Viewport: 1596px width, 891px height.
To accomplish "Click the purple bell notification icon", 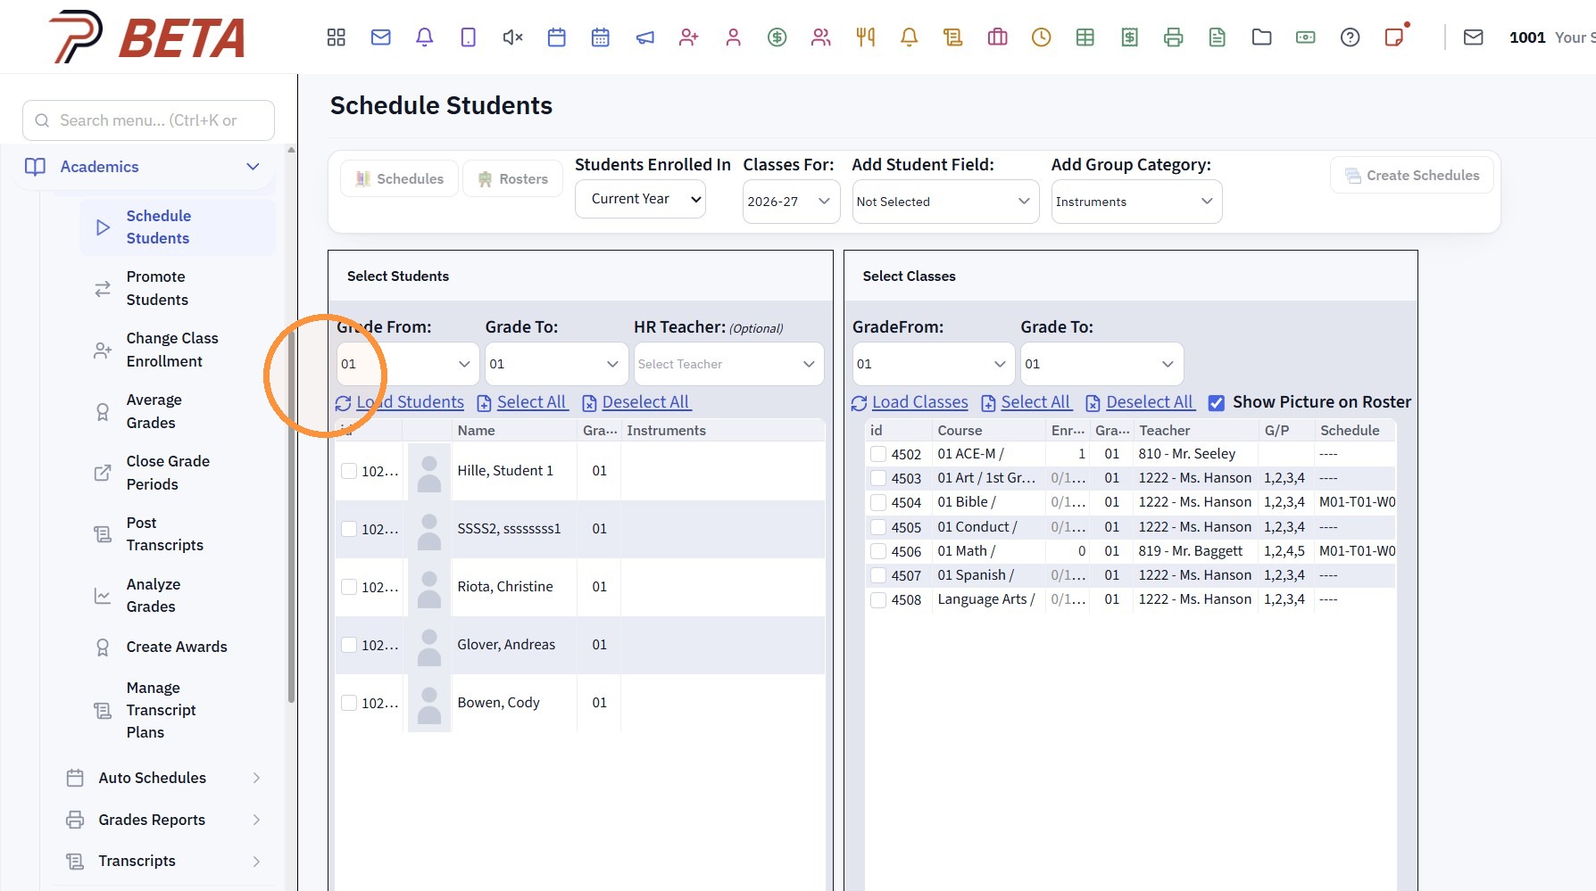I will click(425, 37).
